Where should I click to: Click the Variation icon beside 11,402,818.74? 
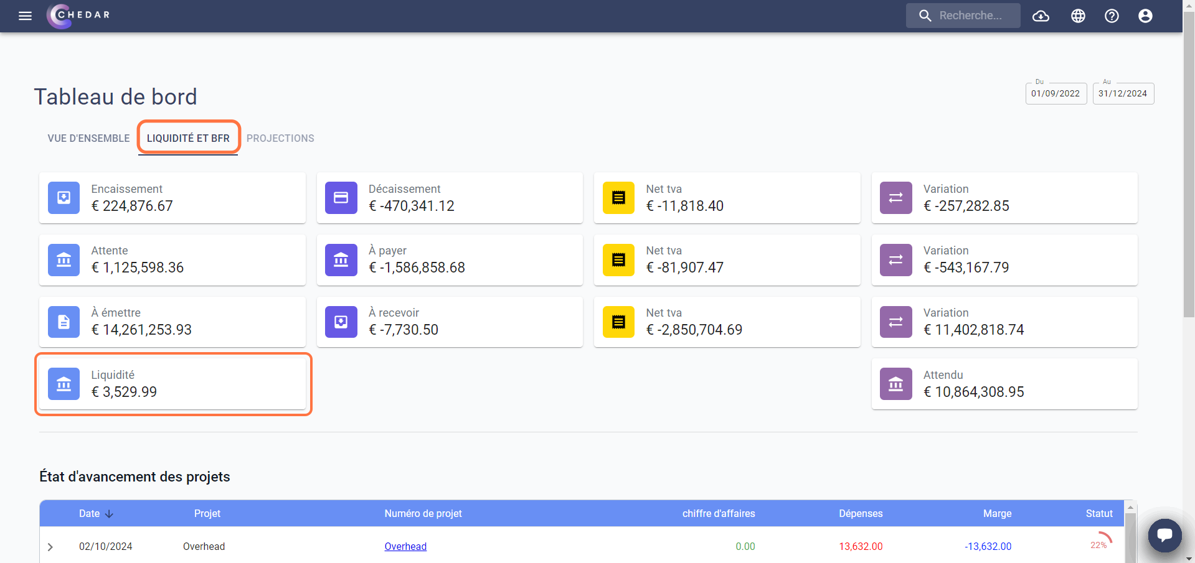pyautogui.click(x=896, y=322)
